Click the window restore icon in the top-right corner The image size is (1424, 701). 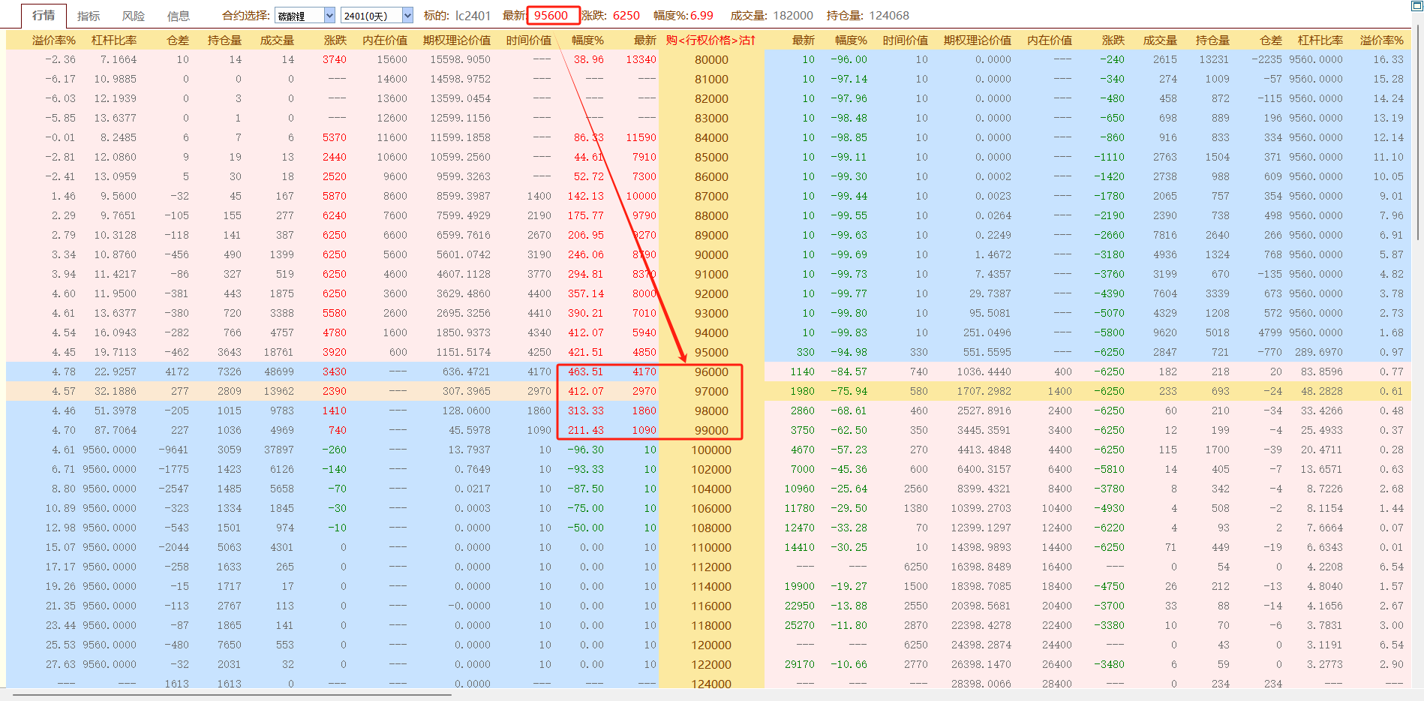pos(1416,5)
